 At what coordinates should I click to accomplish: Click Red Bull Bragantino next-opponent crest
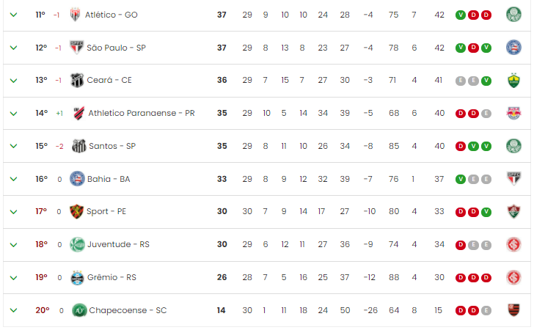513,113
